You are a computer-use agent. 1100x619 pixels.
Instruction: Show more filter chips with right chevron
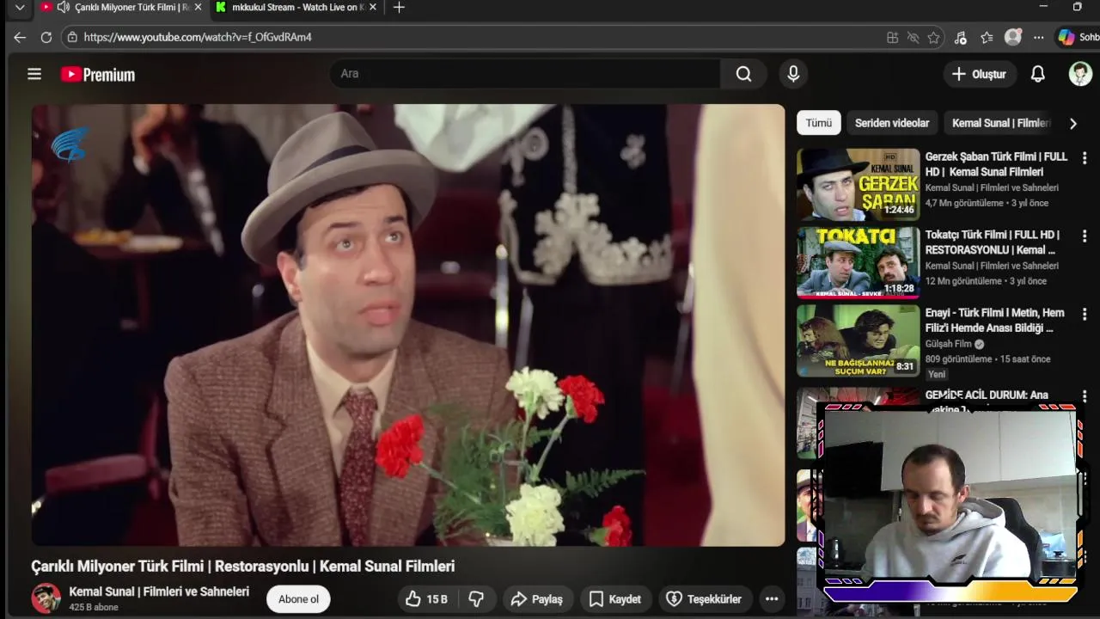pos(1072,123)
